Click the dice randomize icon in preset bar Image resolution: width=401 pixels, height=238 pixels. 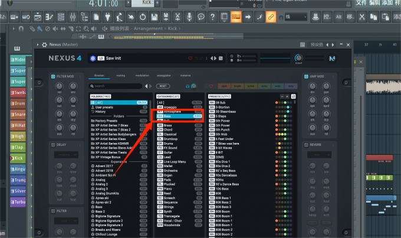(x=221, y=58)
